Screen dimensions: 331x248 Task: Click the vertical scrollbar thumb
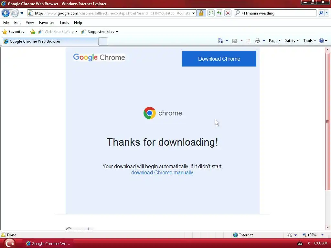(x=327, y=121)
